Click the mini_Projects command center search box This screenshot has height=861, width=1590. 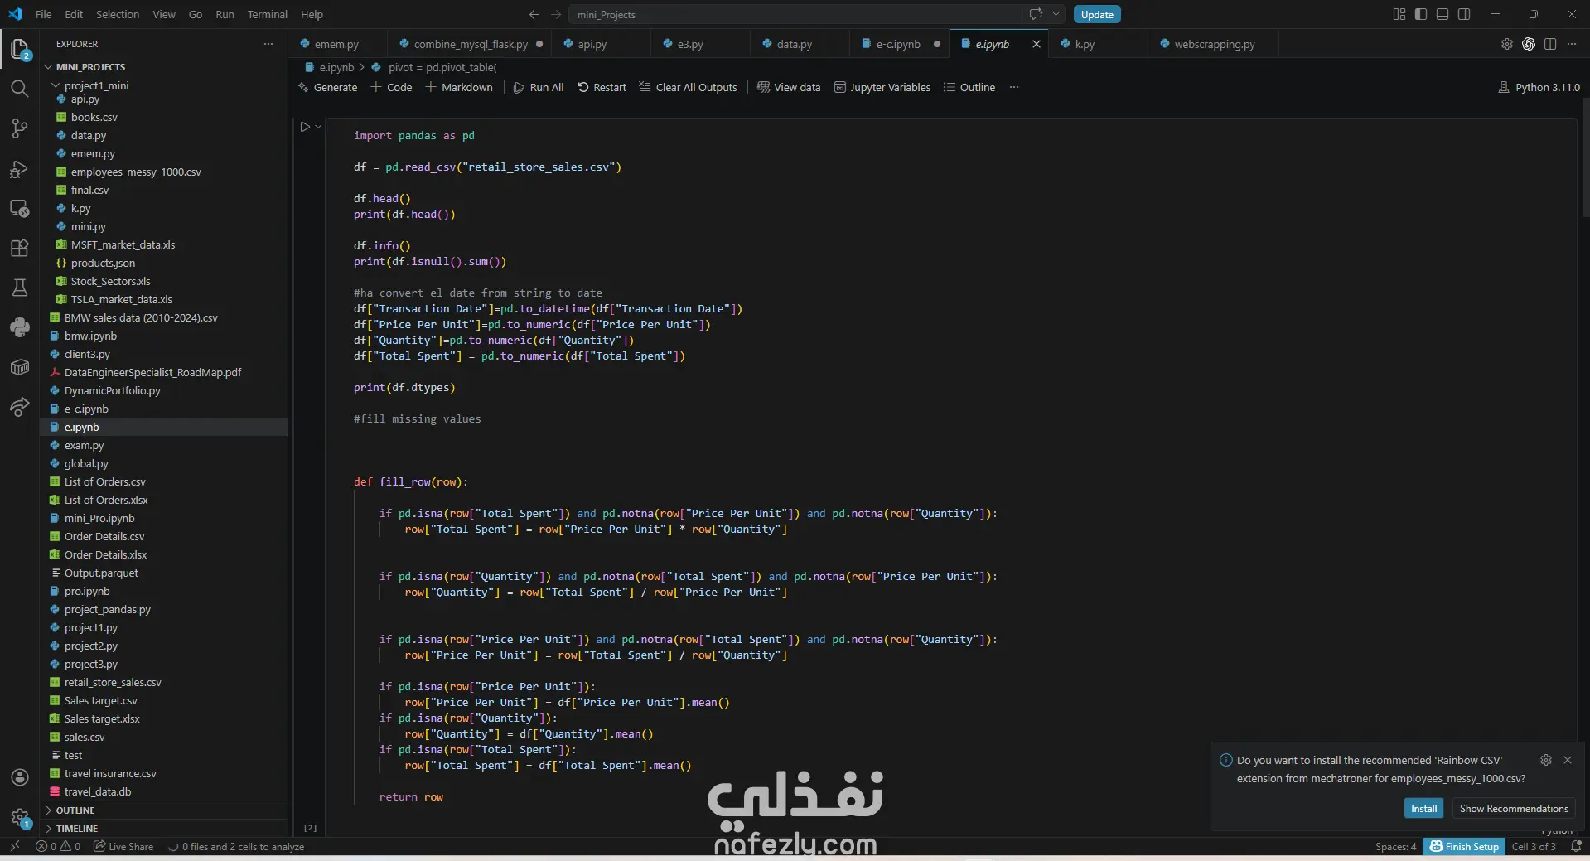(817, 14)
